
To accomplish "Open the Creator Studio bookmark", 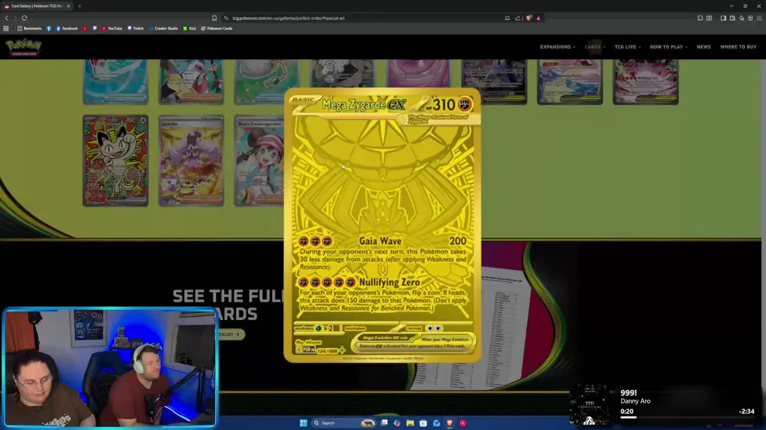I will [x=163, y=28].
